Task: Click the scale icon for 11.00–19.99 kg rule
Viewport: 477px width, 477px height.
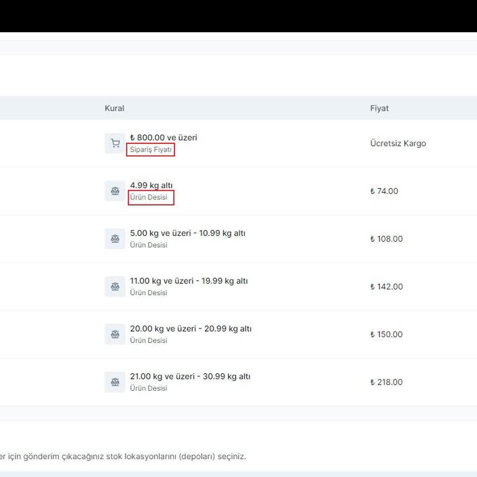Action: pyautogui.click(x=115, y=287)
